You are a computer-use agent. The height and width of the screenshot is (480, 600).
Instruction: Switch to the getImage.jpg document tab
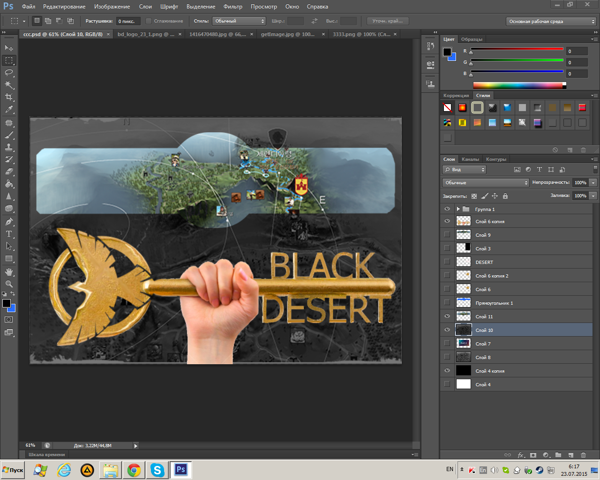[288, 34]
